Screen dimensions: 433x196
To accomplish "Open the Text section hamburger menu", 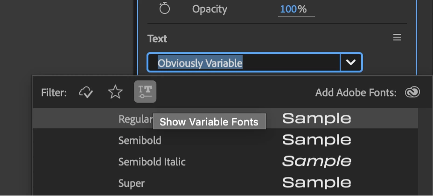I will tap(397, 37).
